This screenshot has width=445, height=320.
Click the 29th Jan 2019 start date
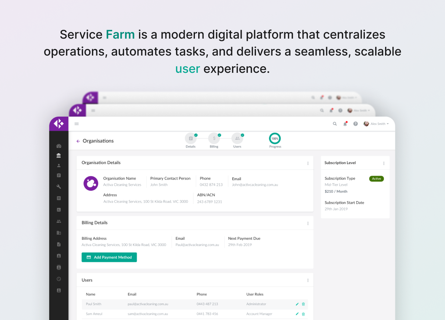coord(336,209)
